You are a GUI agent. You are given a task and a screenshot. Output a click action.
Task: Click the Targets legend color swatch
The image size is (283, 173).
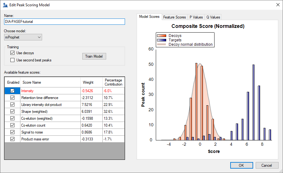tap(161, 40)
